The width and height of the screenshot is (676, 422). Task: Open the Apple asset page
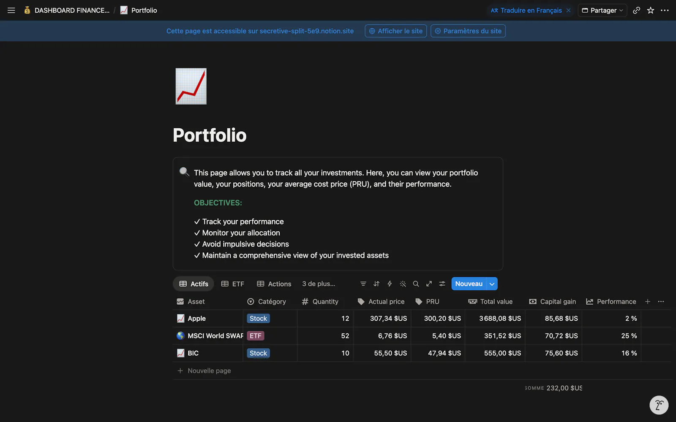pos(197,319)
